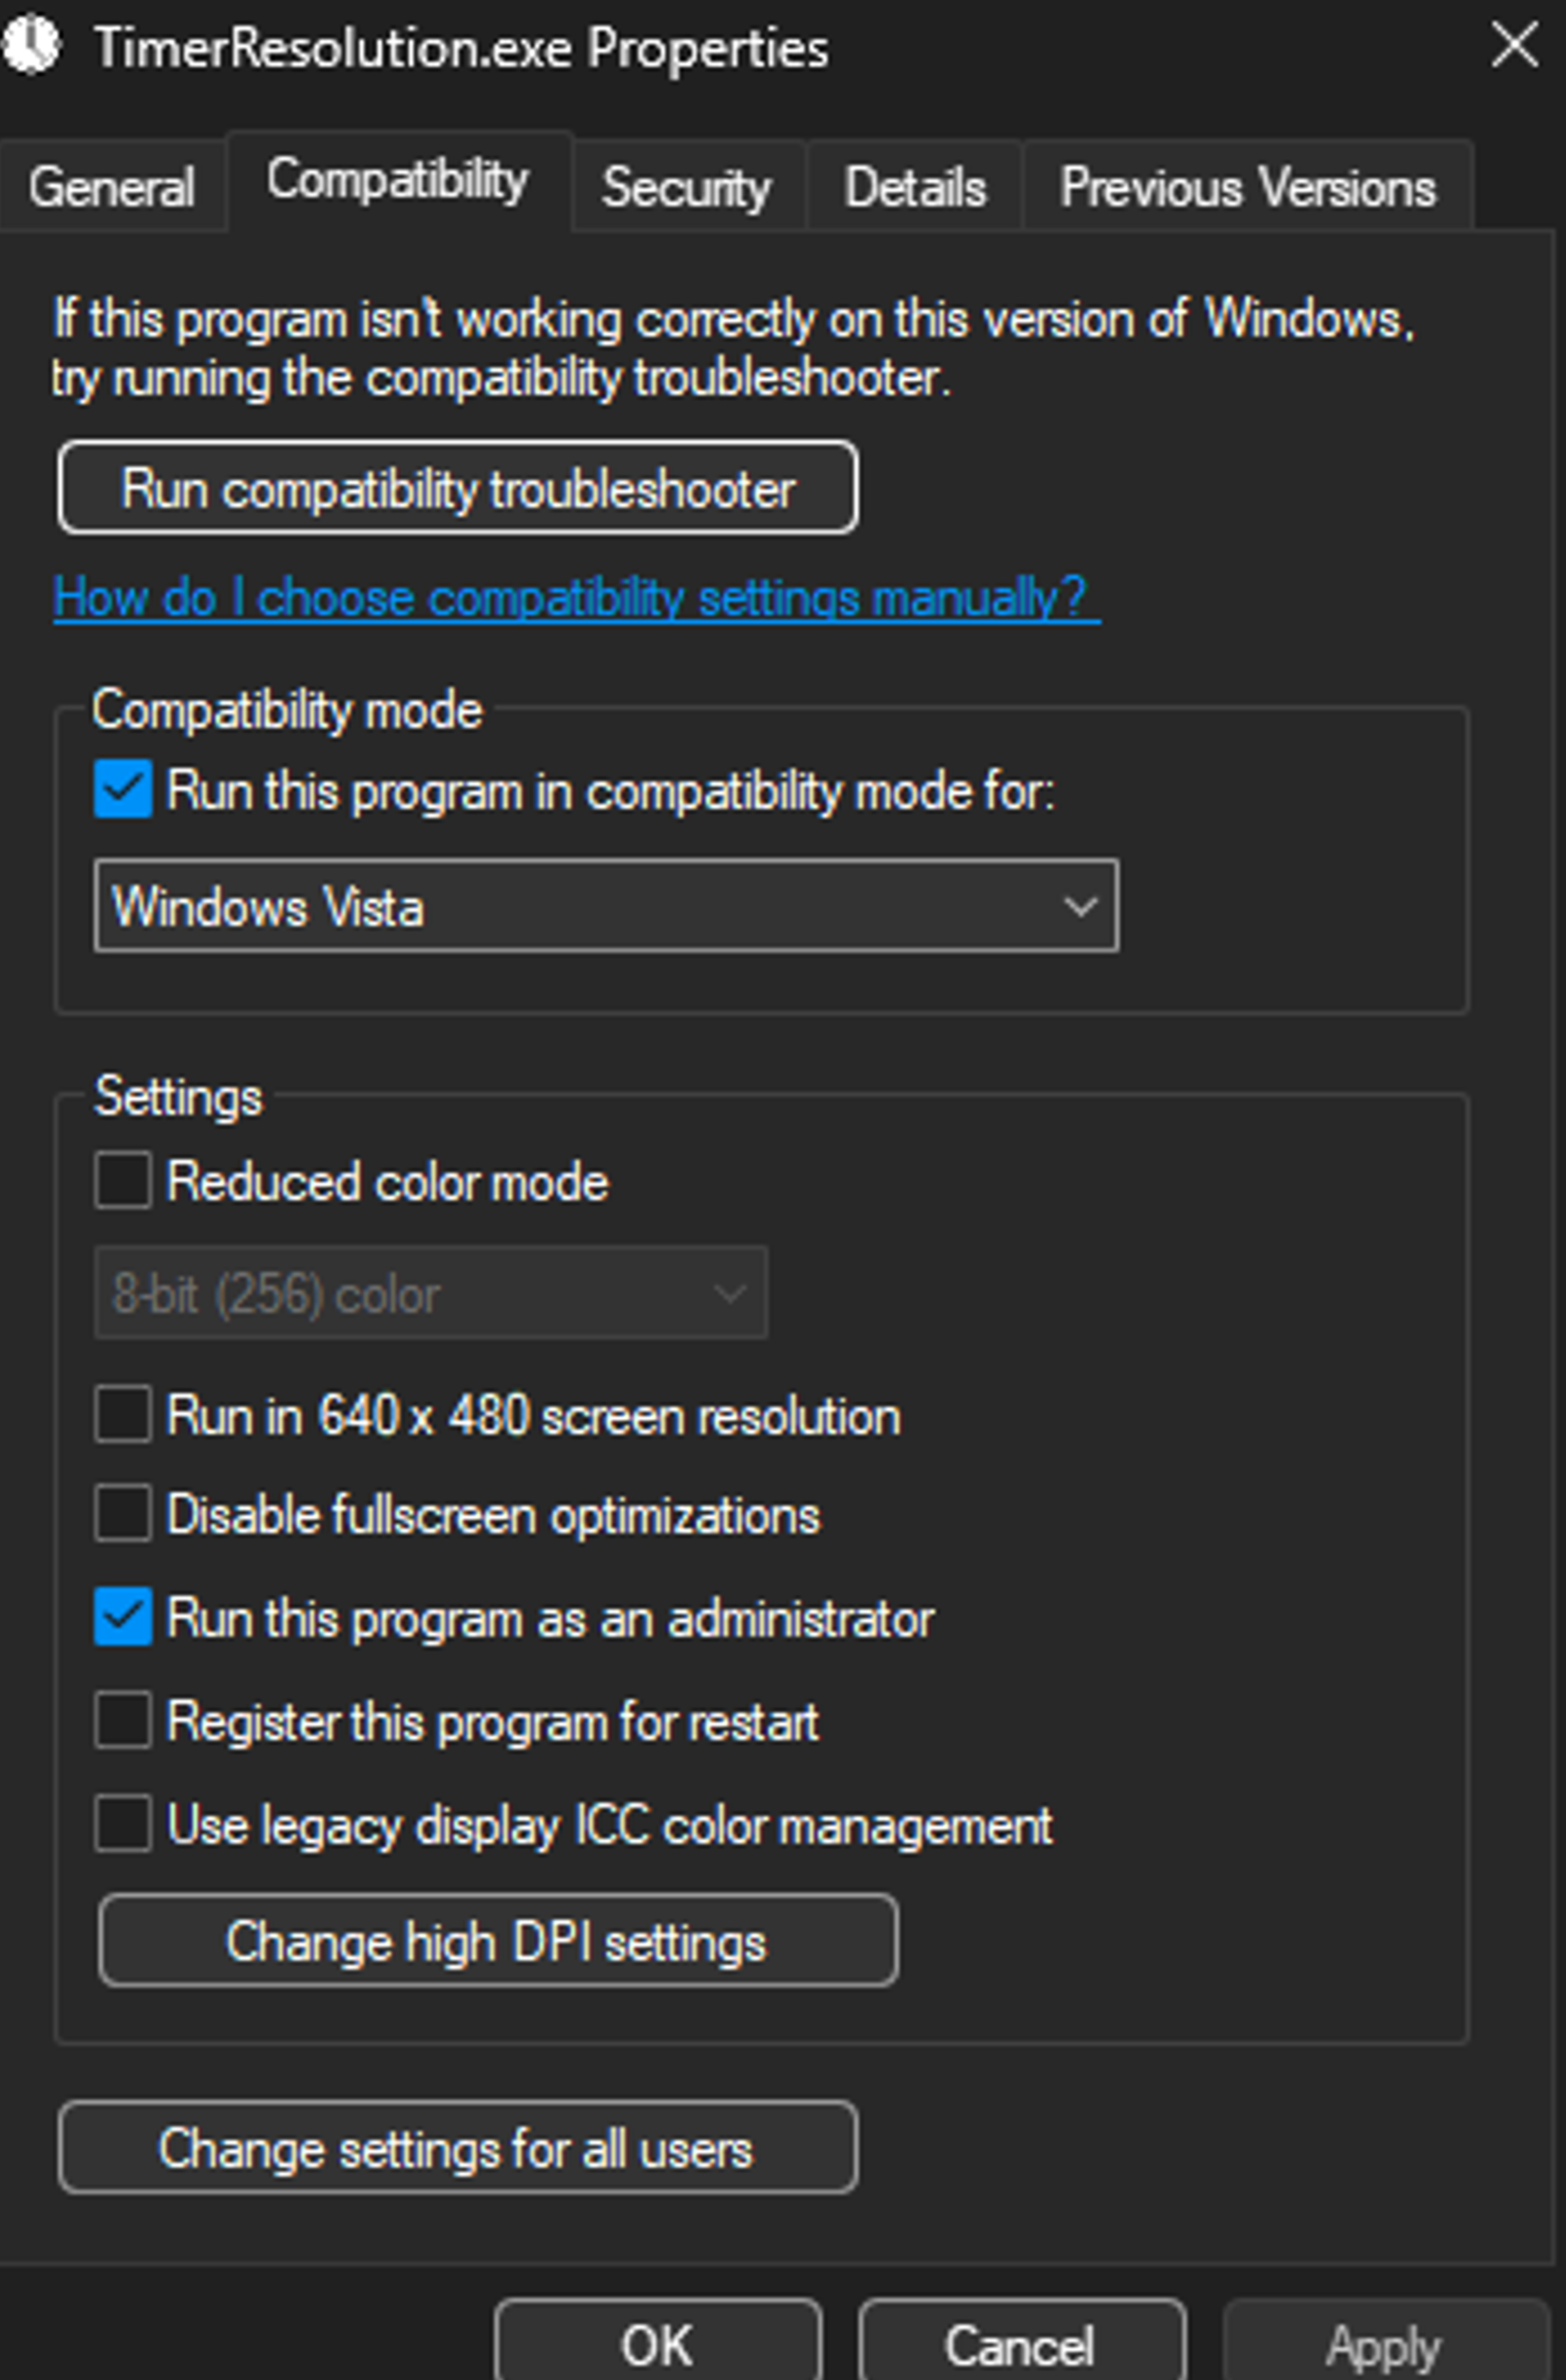This screenshot has width=1566, height=2380.
Task: Go to the Previous Versions tab
Action: [x=1248, y=188]
